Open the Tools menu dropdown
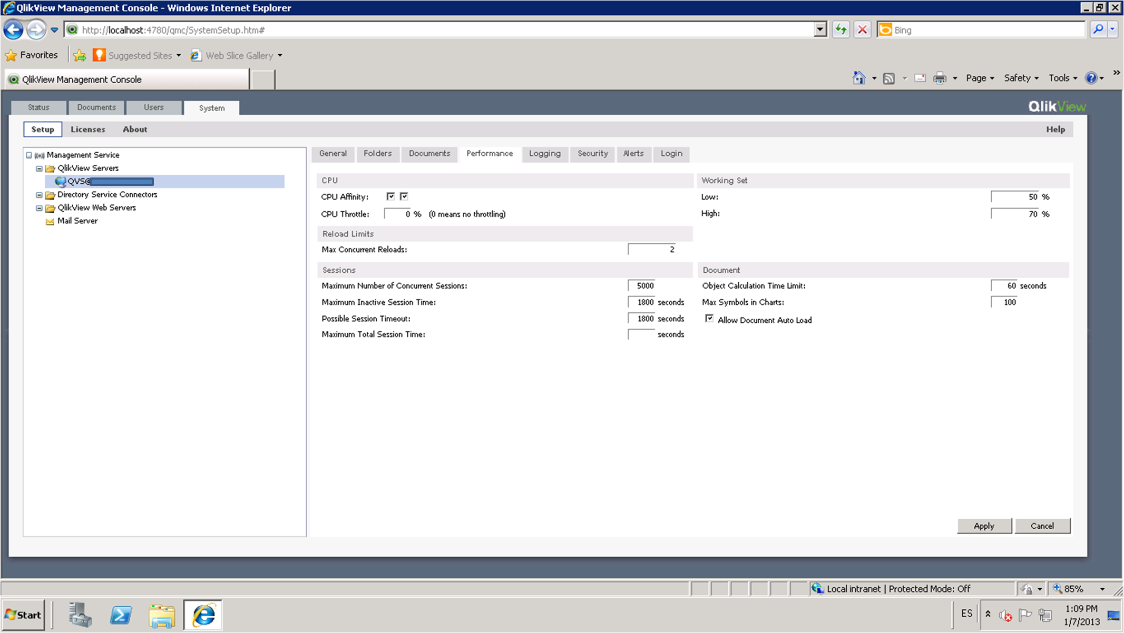Screen dimensions: 1124x633 tap(1063, 78)
